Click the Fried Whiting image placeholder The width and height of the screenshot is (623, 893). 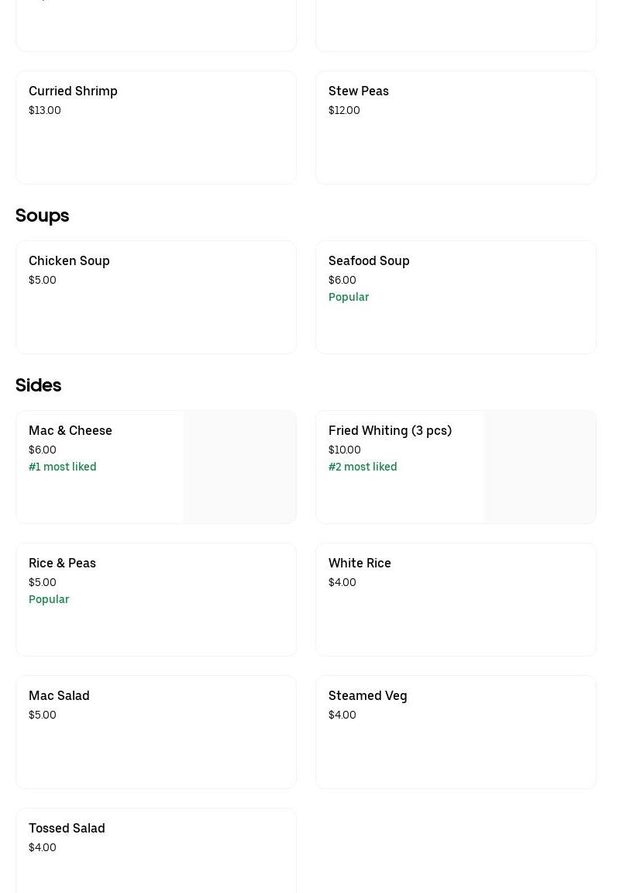540,467
